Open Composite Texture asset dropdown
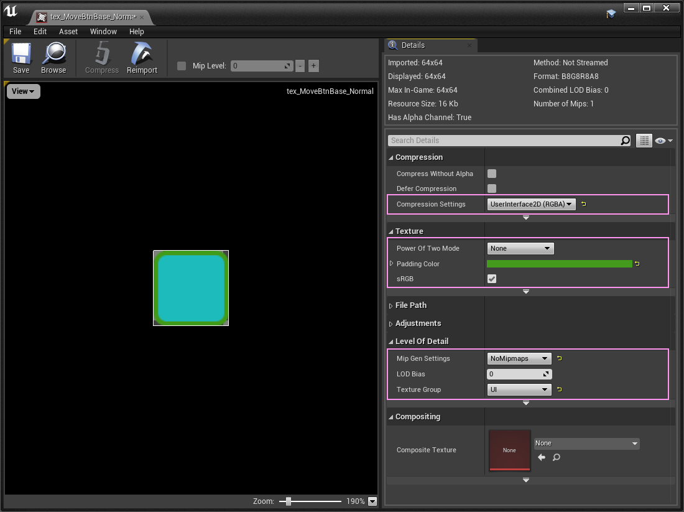684x512 pixels. (587, 444)
